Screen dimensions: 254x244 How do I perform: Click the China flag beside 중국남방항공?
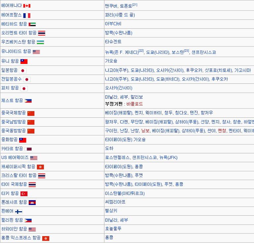31,122
